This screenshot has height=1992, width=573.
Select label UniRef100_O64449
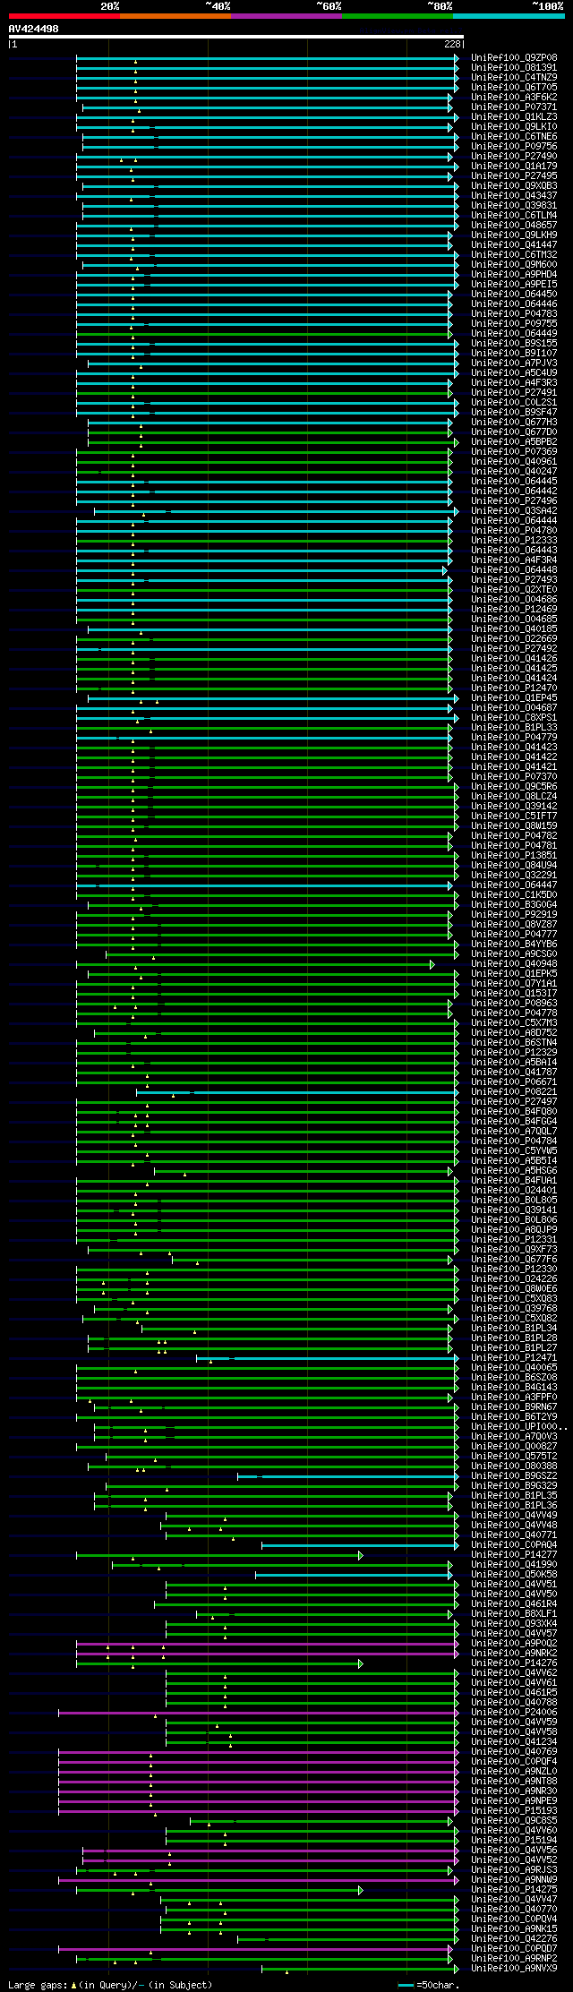click(x=514, y=333)
